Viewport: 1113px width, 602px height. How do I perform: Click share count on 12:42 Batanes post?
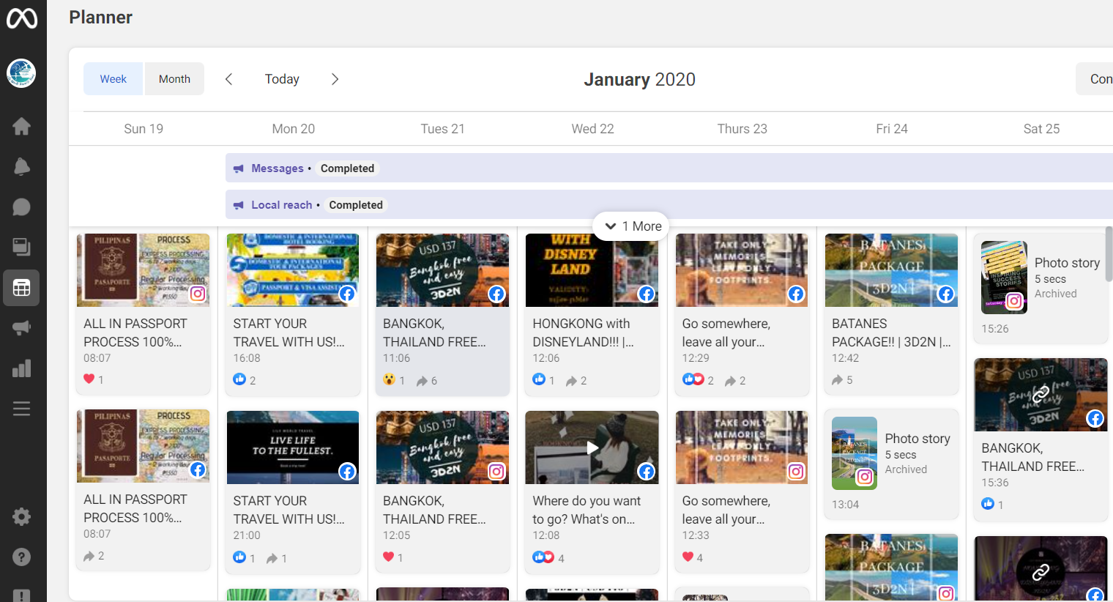pyautogui.click(x=842, y=380)
